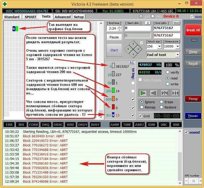Click the diamond up navigation arrow
Screen dimensions: 204x188
point(133,44)
